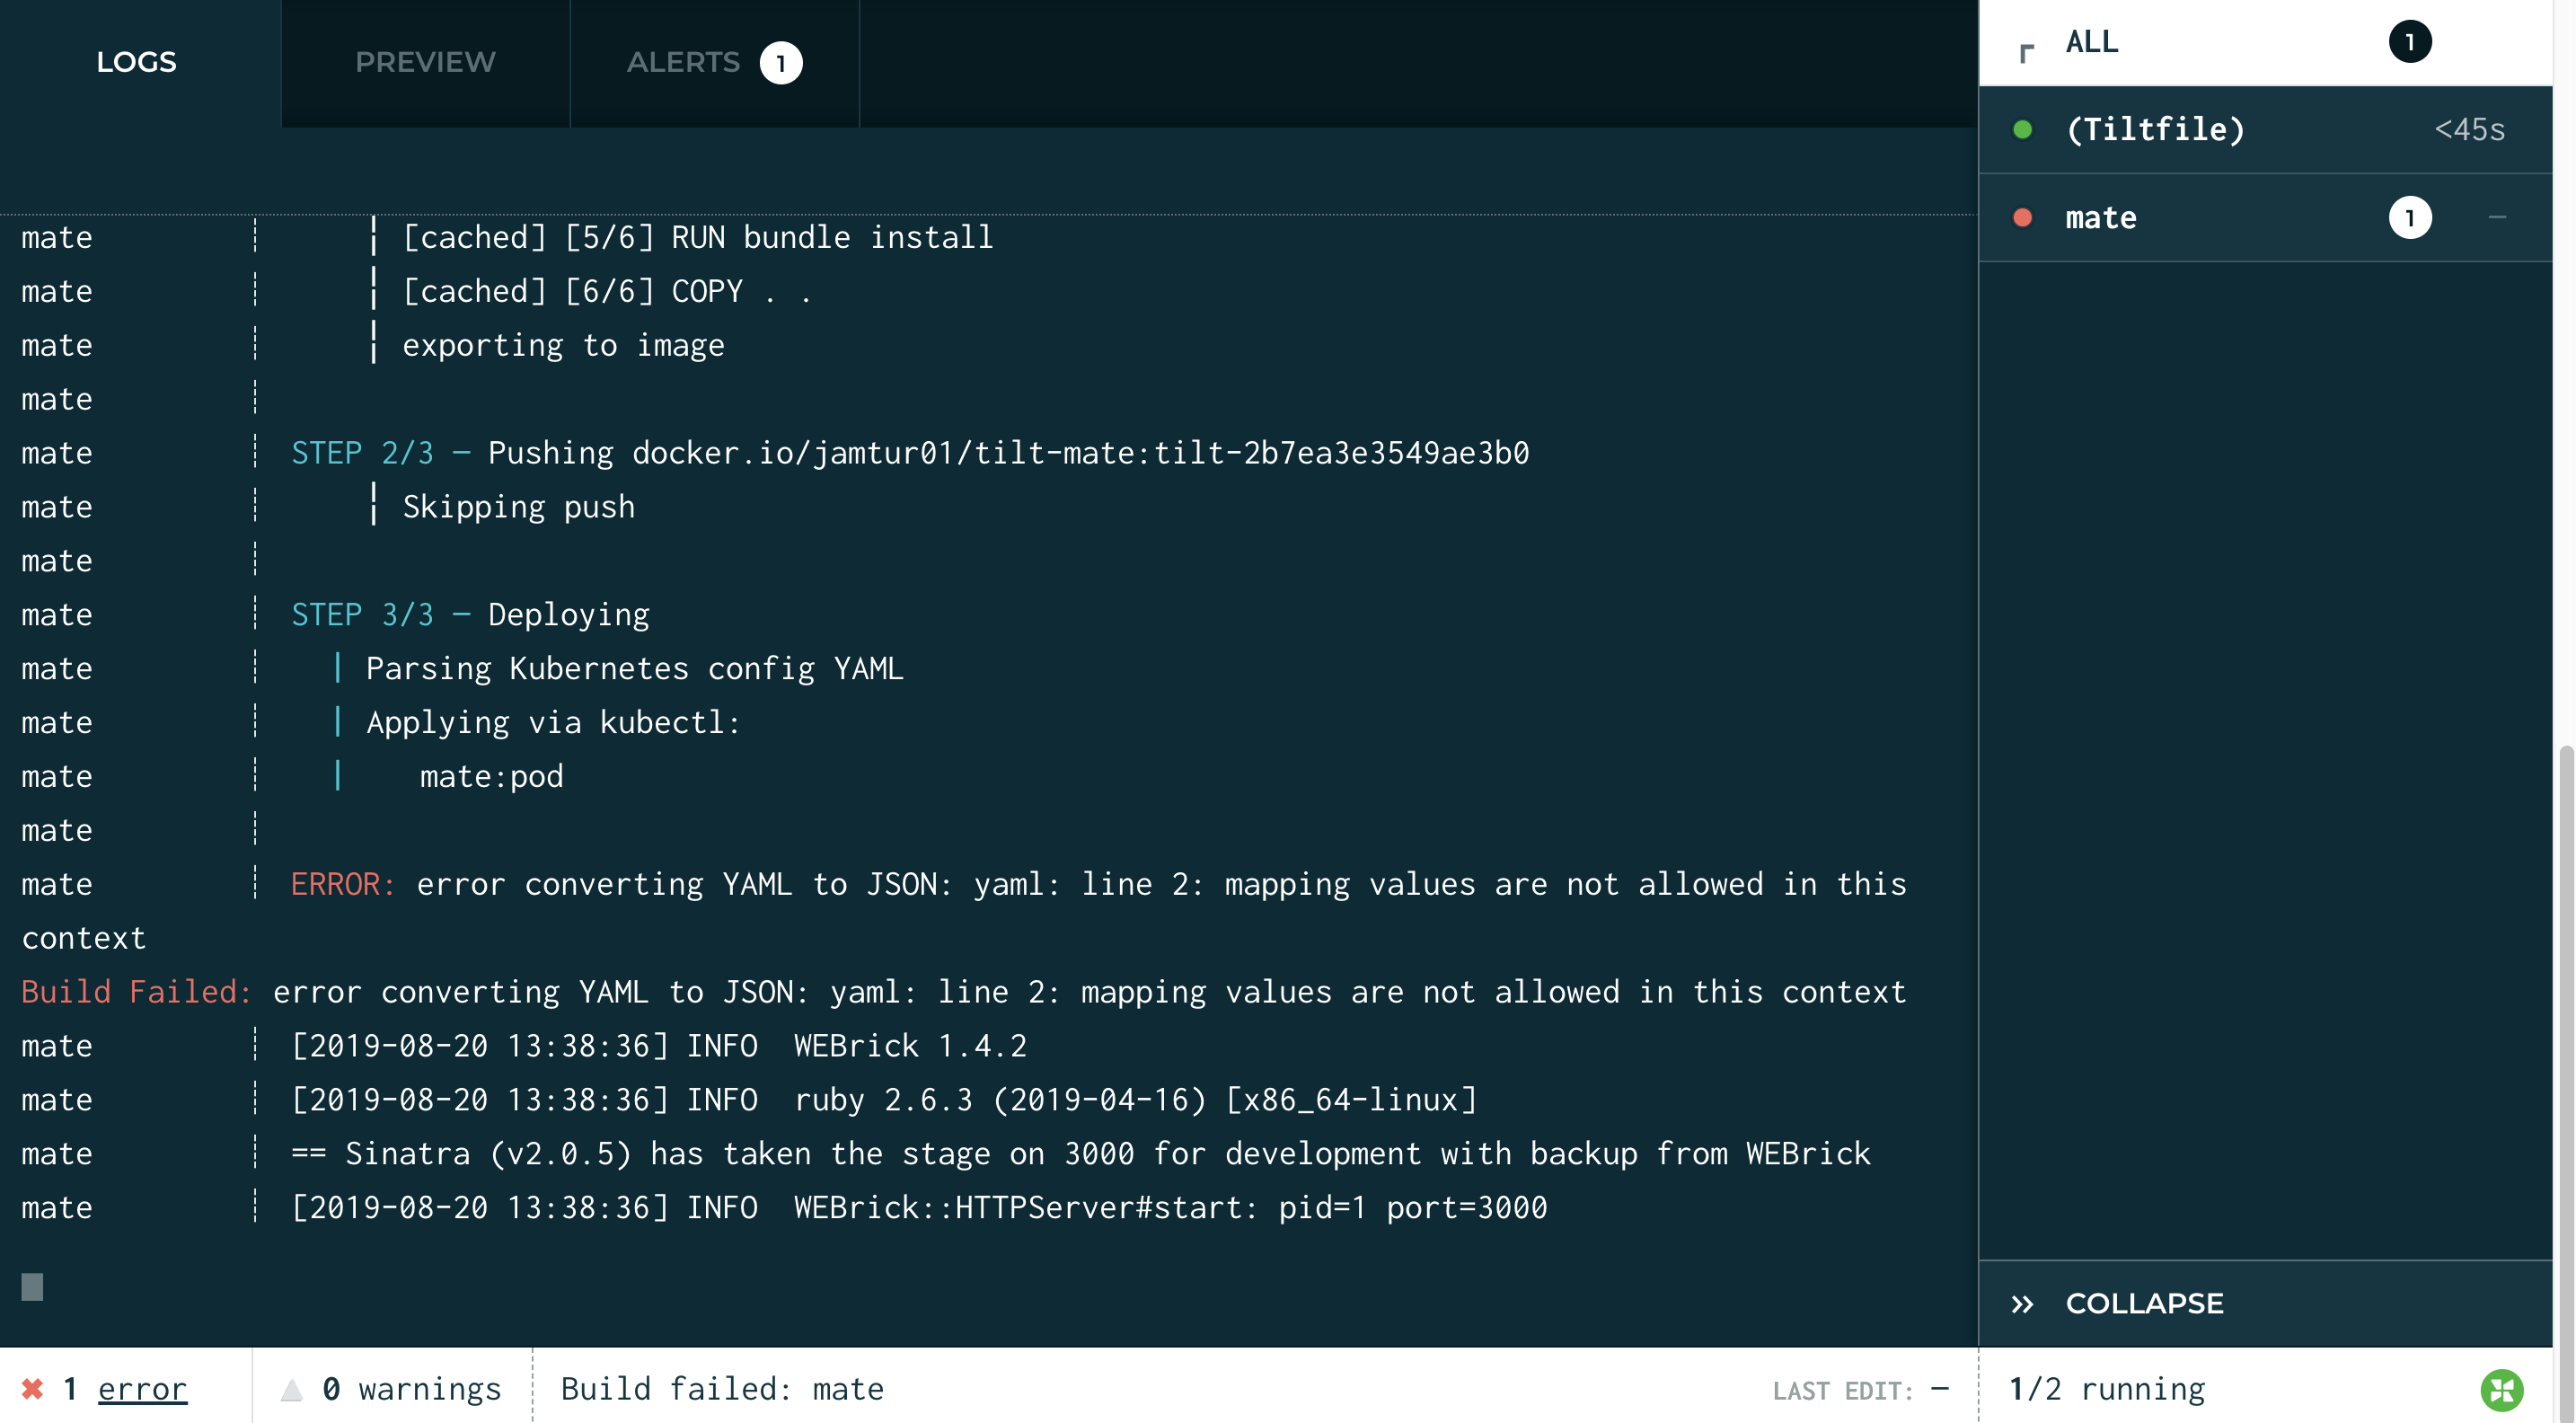
Task: Click the COLLAPSE label
Action: (2144, 1304)
